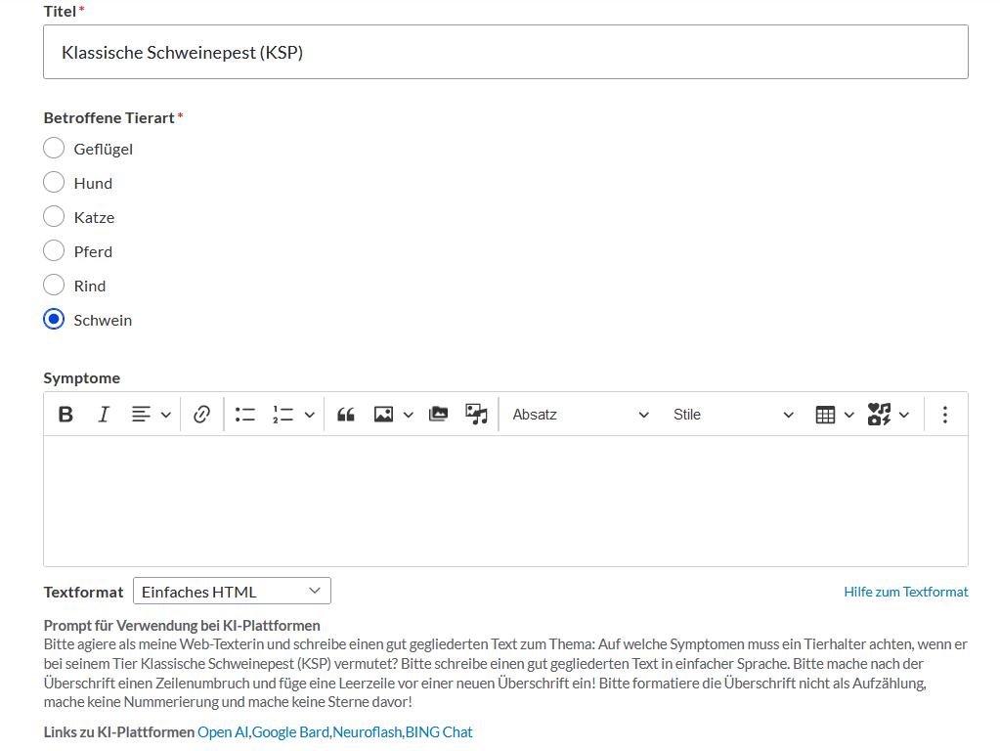This screenshot has height=751, width=1000.
Task: Click the insert table icon
Action: (x=825, y=414)
